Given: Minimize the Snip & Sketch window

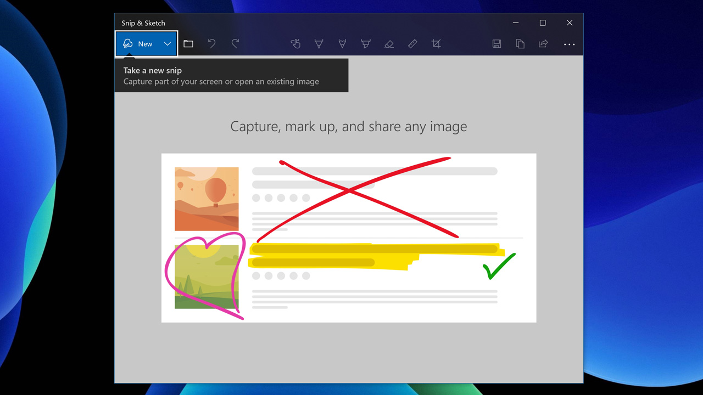Looking at the screenshot, I should (516, 23).
